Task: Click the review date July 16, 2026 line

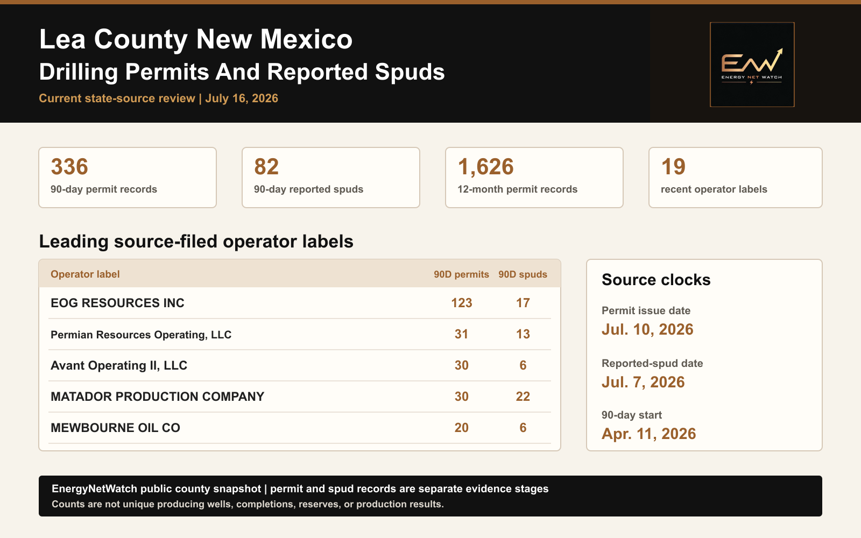Action: [158, 98]
